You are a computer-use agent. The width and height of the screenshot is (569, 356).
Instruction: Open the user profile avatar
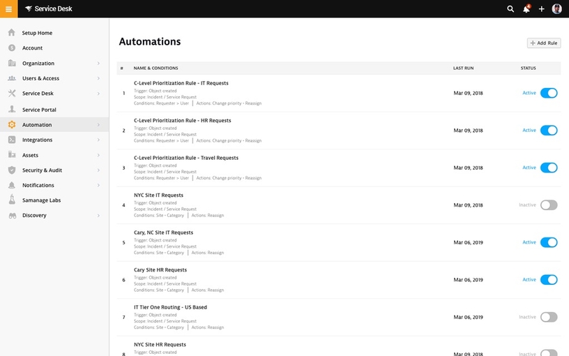tap(557, 9)
